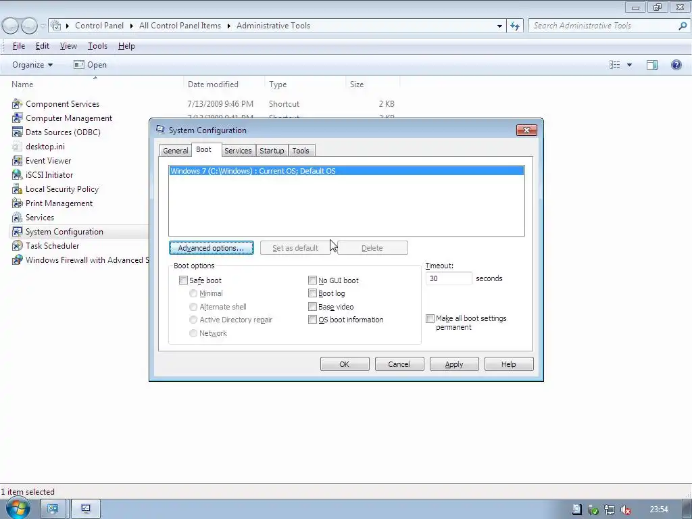Select Windows Firewall with Advanced Security icon
Screen dimensions: 692x519
click(x=17, y=260)
